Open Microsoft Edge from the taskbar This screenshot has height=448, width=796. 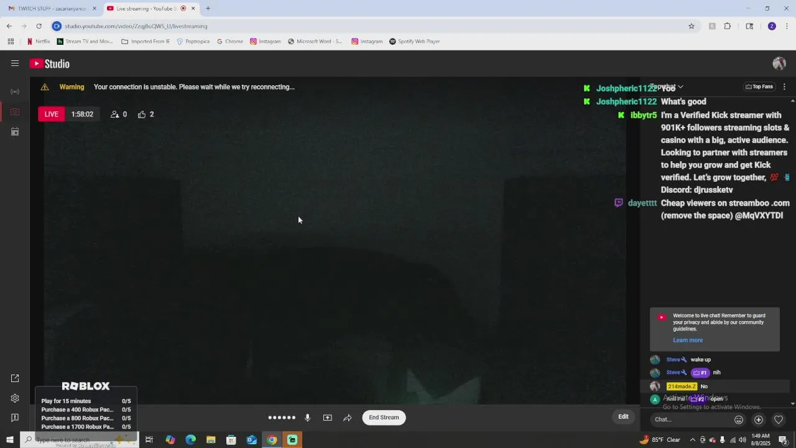[x=191, y=440]
